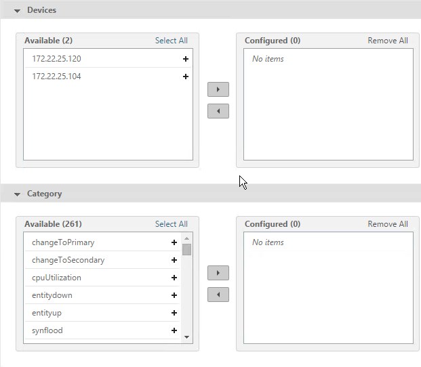Add synflood category using plus icon
Screen dimensions: 421x367
pos(174,330)
